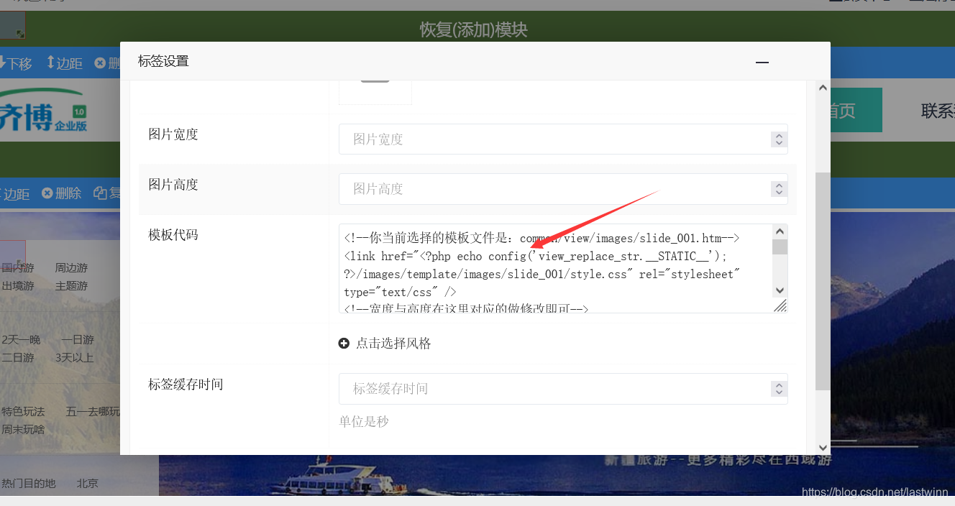Click the 模板代码 textarea resize handle

coord(780,306)
